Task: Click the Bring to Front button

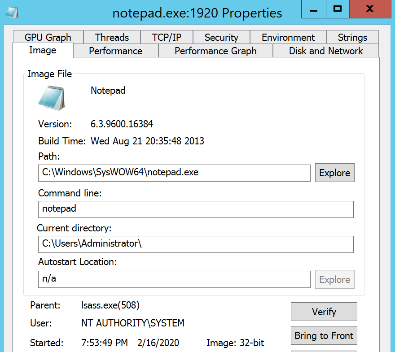Action: pos(324,336)
